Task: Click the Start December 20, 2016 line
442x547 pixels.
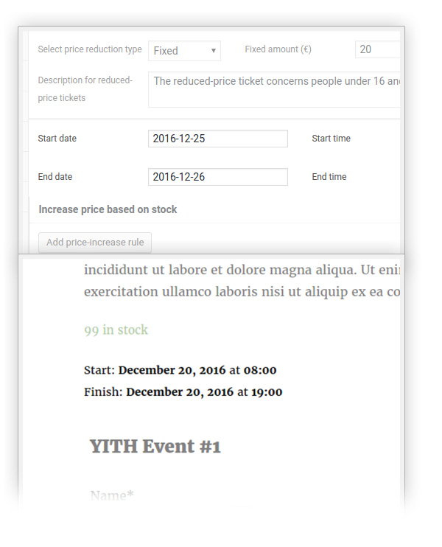Action: click(x=180, y=370)
